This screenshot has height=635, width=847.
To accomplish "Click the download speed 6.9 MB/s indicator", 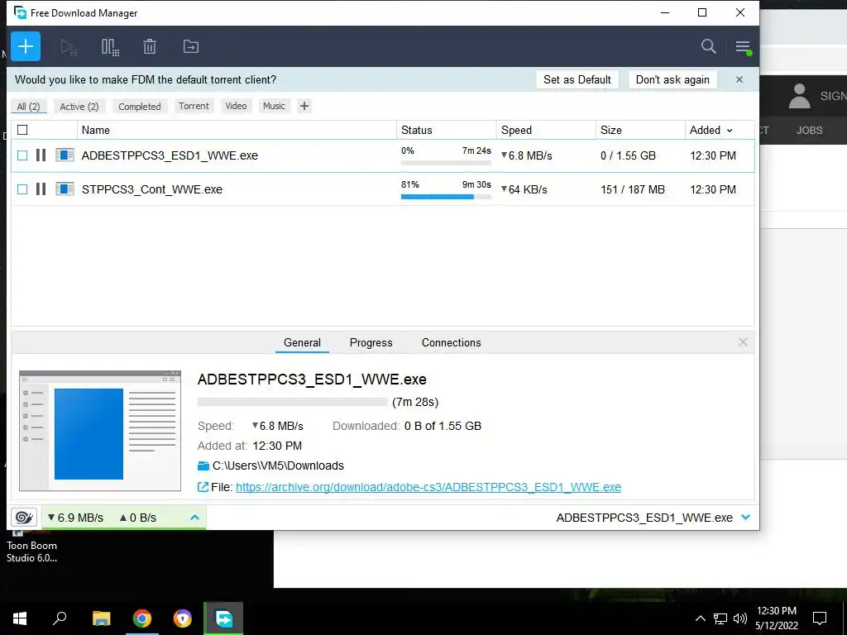I will [x=75, y=518].
